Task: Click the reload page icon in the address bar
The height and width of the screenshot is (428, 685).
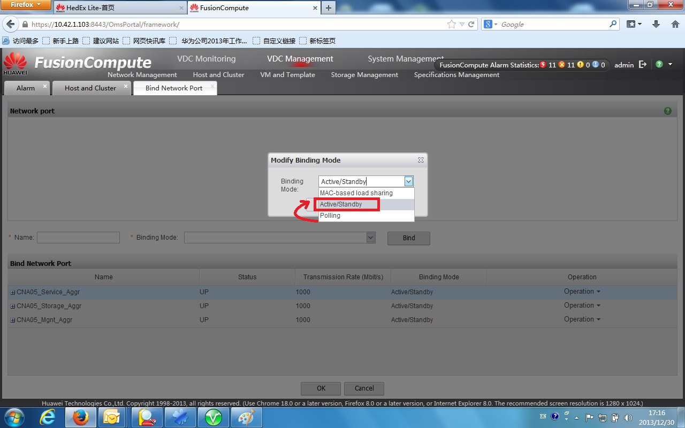Action: 471,24
